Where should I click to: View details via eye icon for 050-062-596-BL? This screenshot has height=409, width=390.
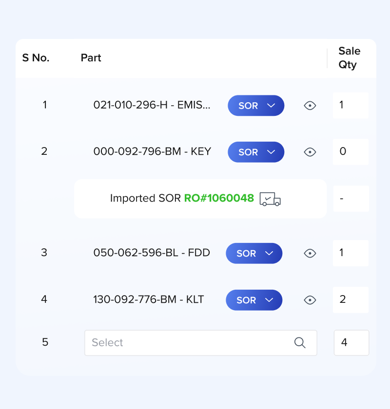pos(310,253)
